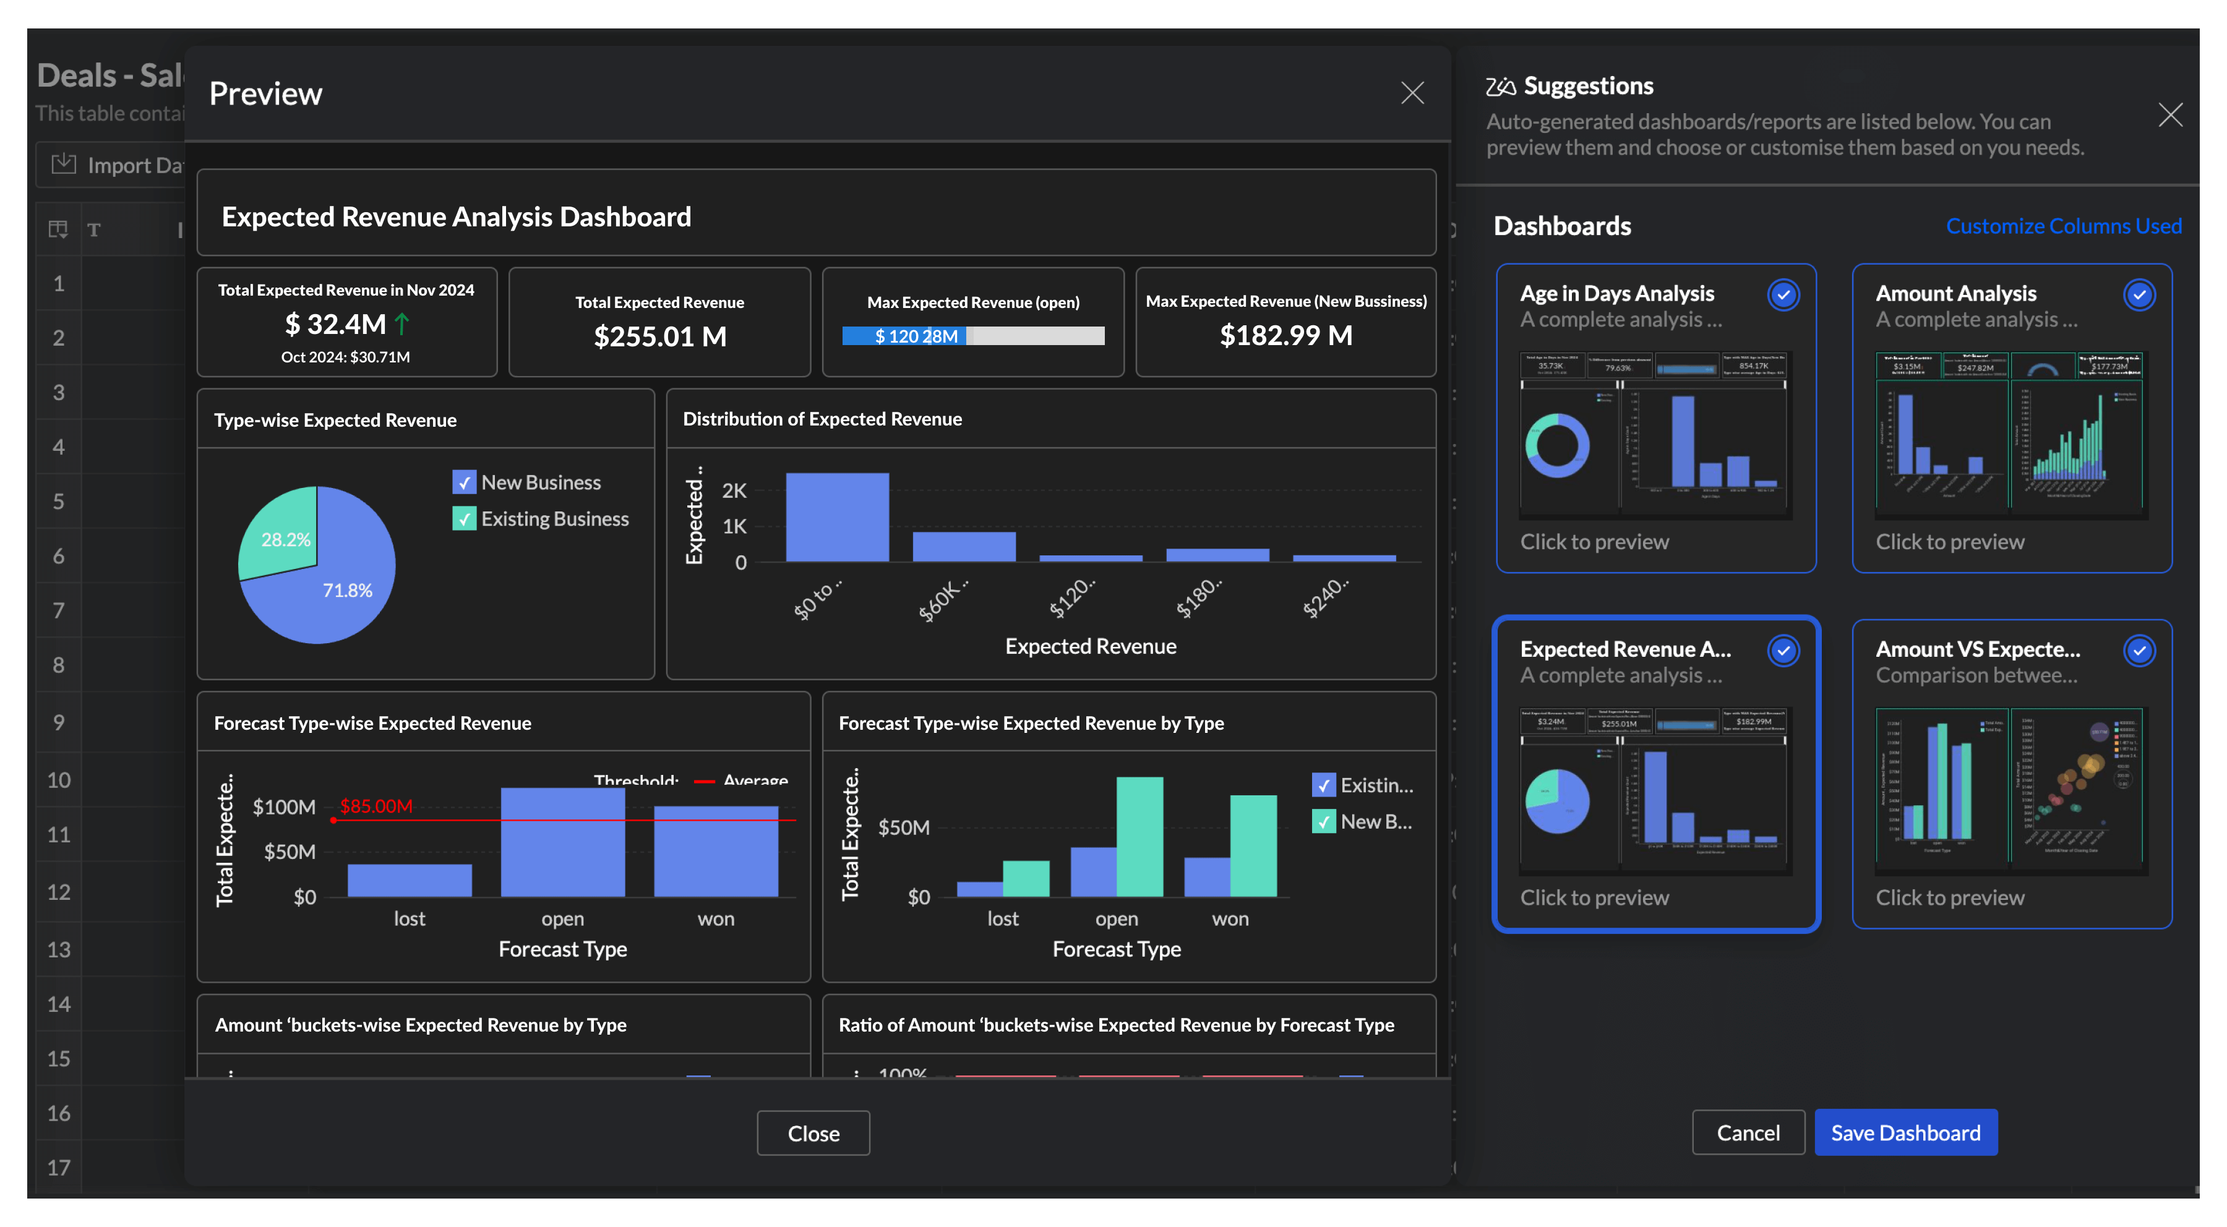Click the green open bar in Forecast by Type chart

click(1139, 836)
